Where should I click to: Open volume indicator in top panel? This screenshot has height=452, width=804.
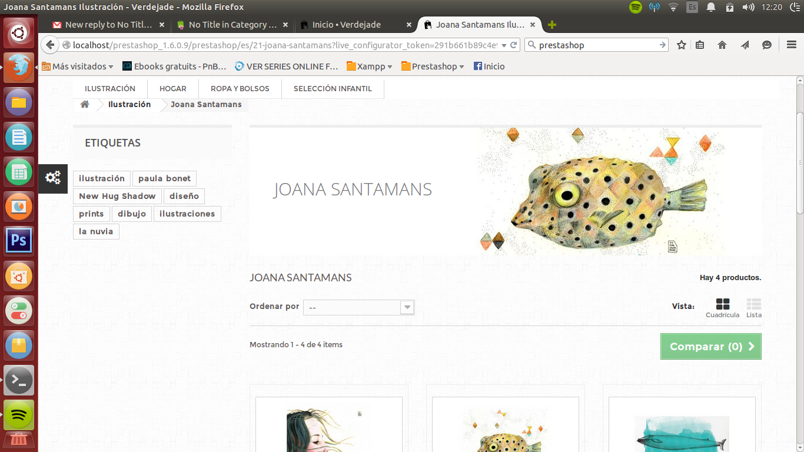tap(749, 7)
